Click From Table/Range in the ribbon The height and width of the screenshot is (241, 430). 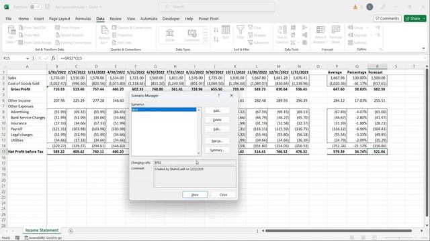(35, 43)
